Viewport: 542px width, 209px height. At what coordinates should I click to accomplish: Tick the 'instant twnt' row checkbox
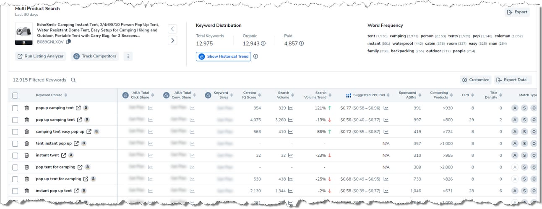[x=15, y=155]
